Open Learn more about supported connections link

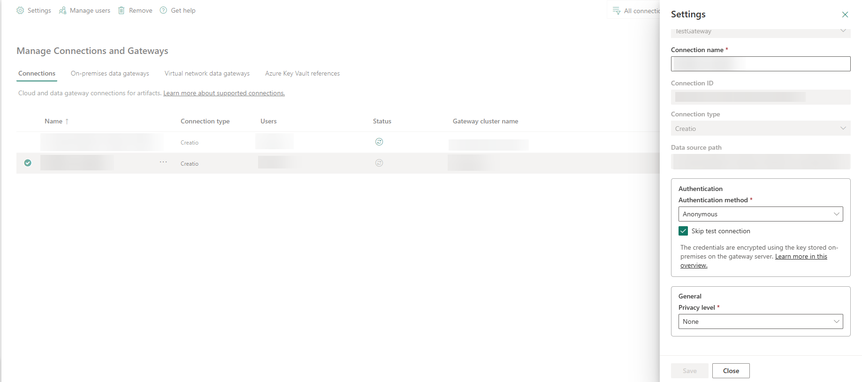[x=224, y=93]
